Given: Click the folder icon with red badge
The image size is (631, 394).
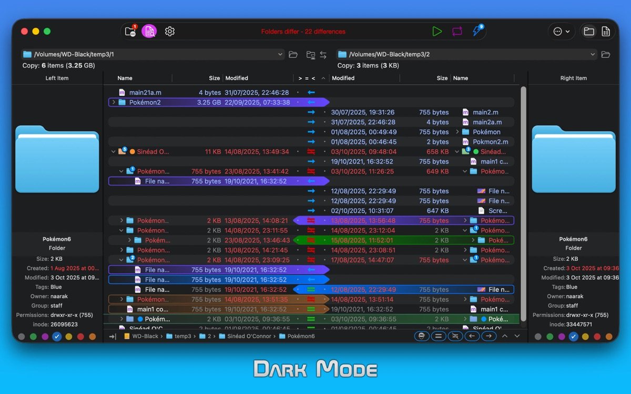Looking at the screenshot, I should 130,32.
